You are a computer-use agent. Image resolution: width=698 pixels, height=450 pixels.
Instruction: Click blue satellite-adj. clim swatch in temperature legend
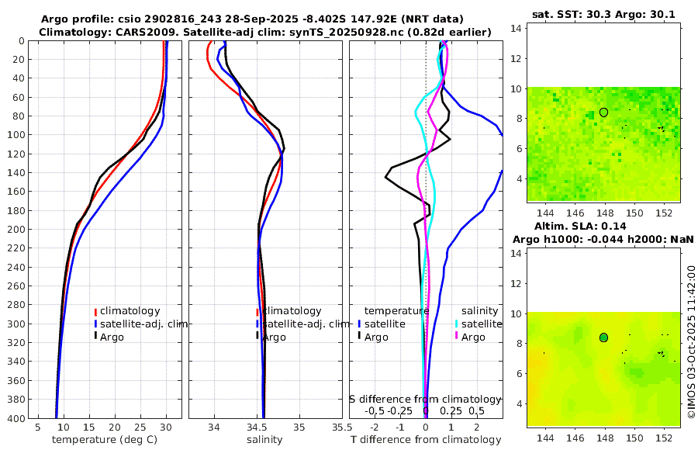(95, 324)
